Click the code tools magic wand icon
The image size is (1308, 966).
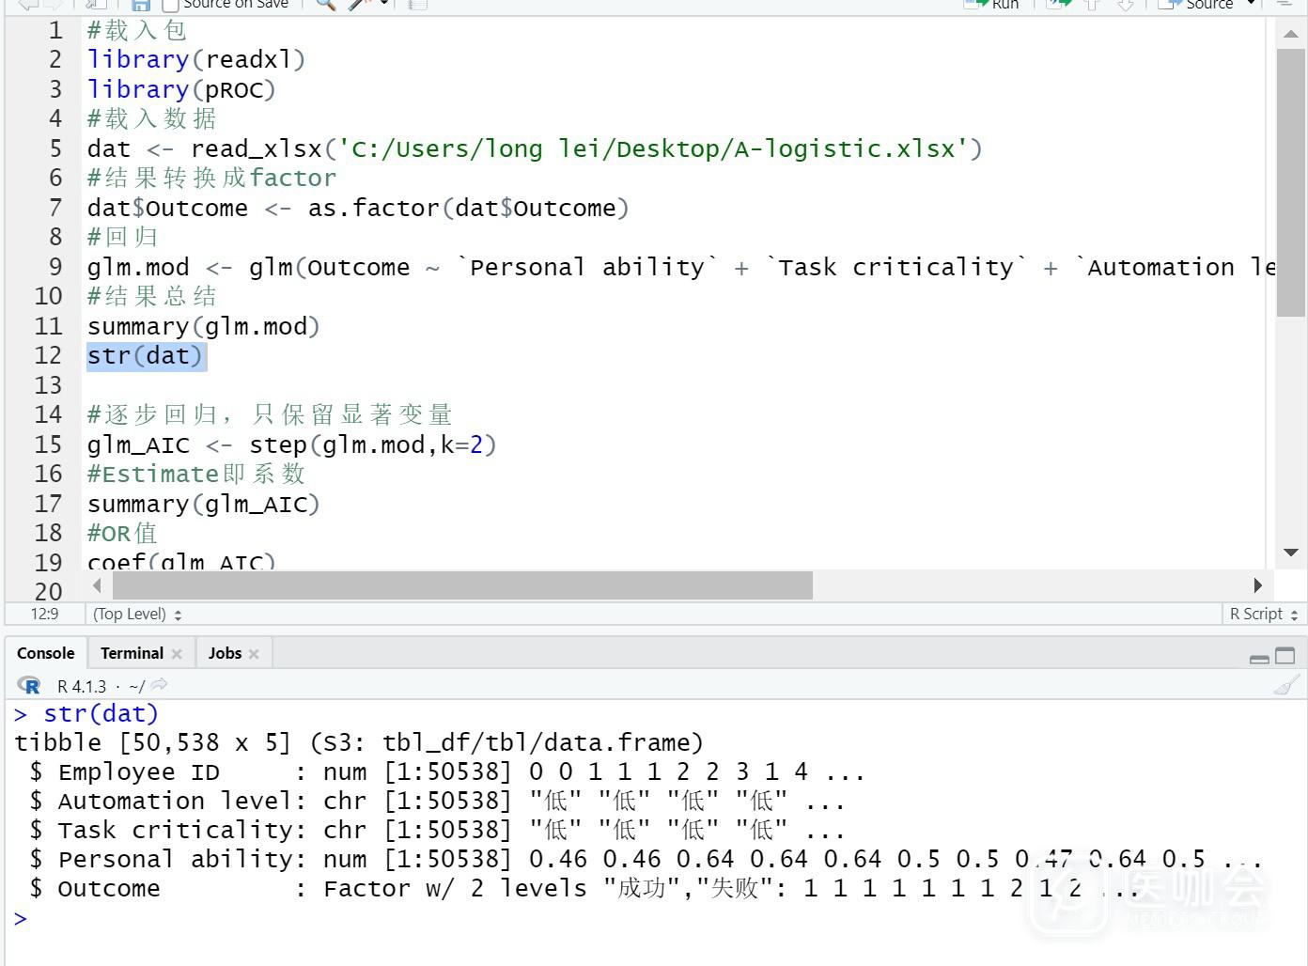(360, 5)
